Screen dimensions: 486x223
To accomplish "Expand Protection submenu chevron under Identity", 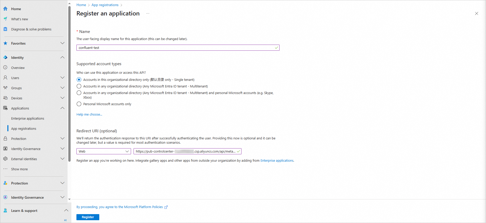I will click(62, 138).
